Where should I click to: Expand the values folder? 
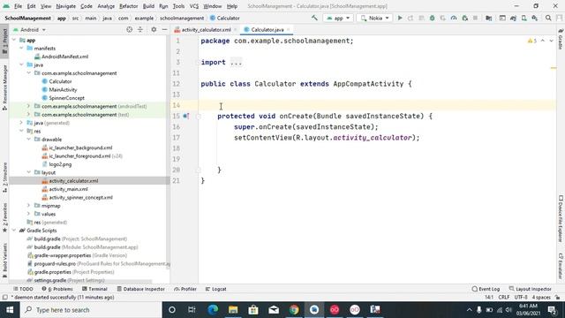click(28, 214)
